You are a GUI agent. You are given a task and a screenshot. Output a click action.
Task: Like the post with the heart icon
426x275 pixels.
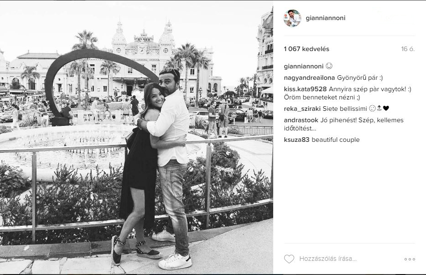coord(289,259)
